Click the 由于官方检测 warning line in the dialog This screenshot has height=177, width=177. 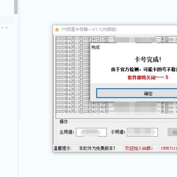point(144,69)
